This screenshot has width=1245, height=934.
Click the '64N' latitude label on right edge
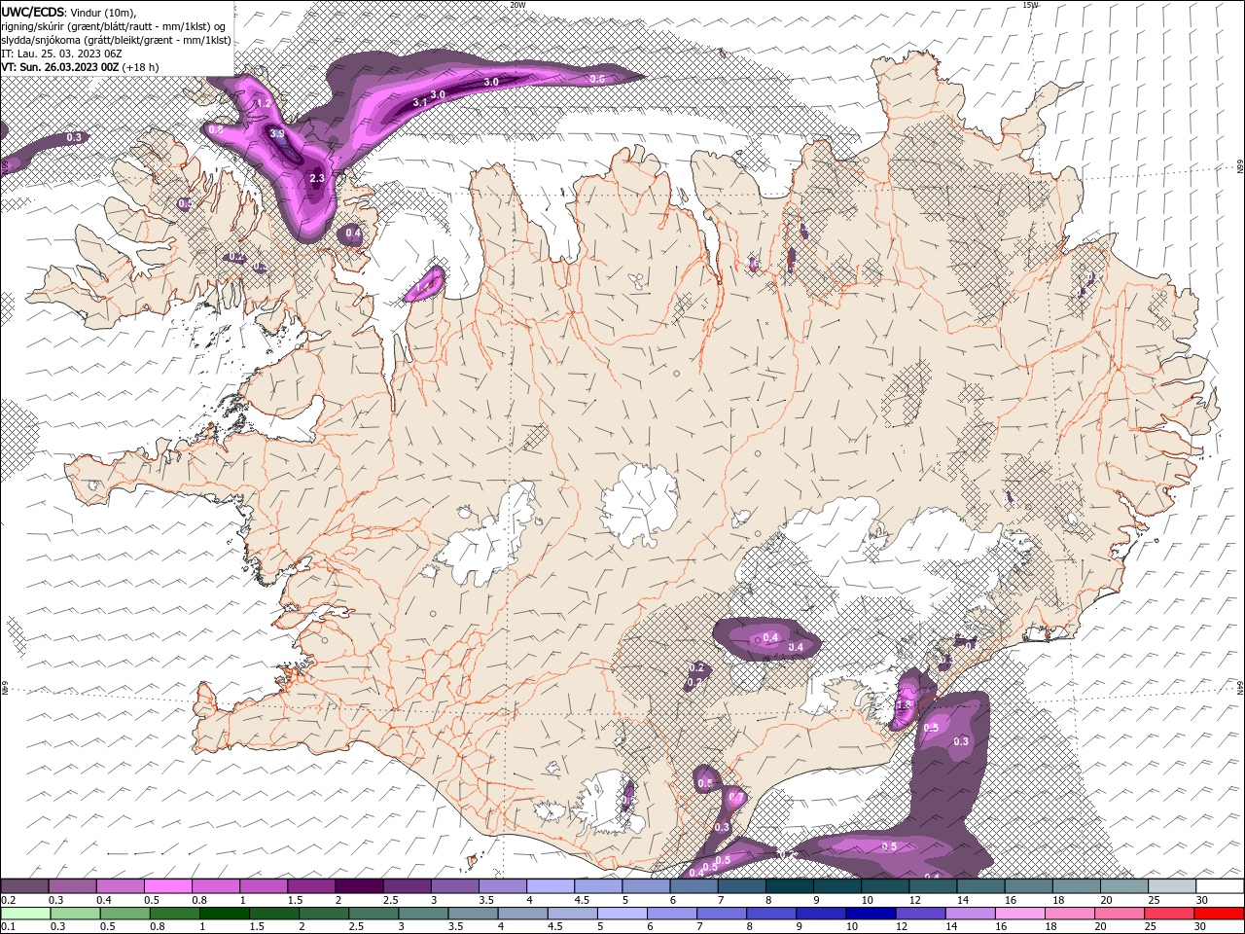coord(1239,686)
